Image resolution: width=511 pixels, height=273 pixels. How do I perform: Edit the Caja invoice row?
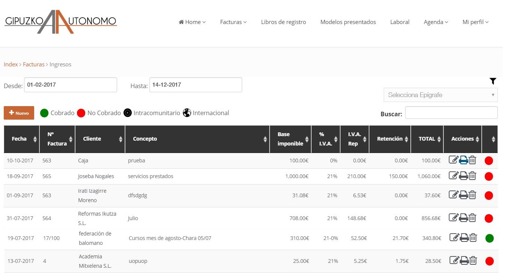click(x=454, y=160)
